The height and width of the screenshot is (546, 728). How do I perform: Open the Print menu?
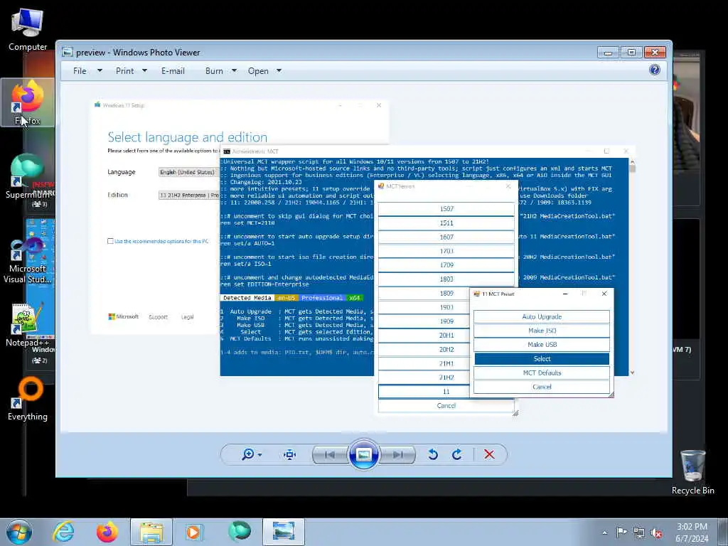click(125, 71)
